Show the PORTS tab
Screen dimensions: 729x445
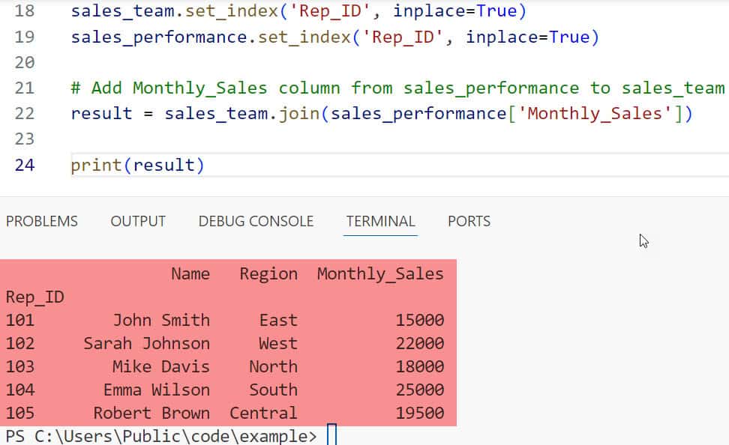click(x=469, y=221)
